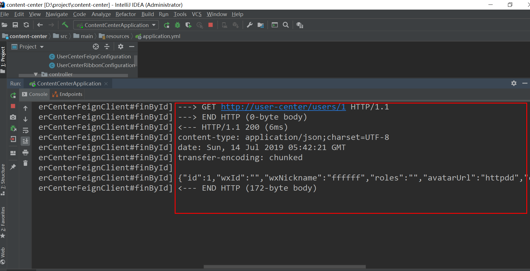The image size is (530, 271).
Task: Collapse the controller folder node
Action: click(x=36, y=74)
